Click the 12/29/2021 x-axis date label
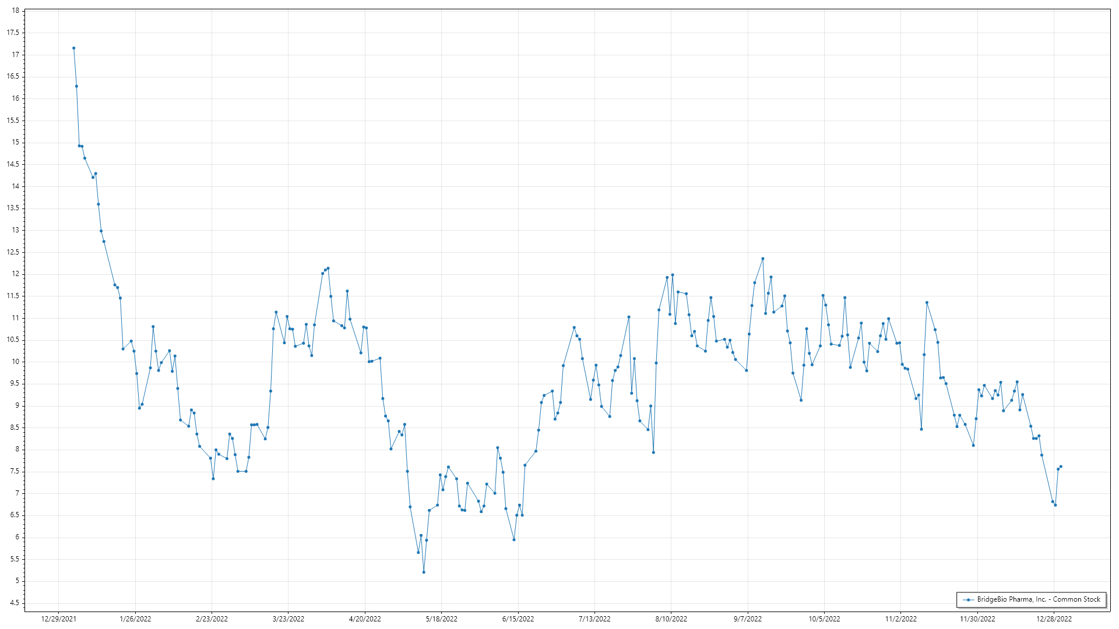This screenshot has width=1119, height=629. (x=58, y=619)
